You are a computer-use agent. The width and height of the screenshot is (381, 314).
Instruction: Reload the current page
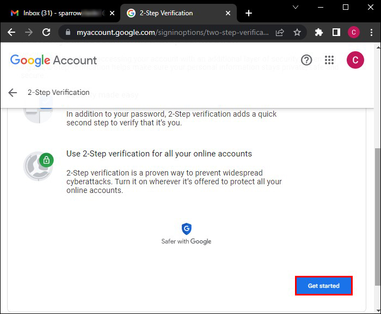46,32
